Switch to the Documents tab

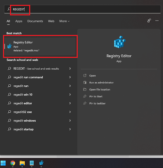coord(35,21)
